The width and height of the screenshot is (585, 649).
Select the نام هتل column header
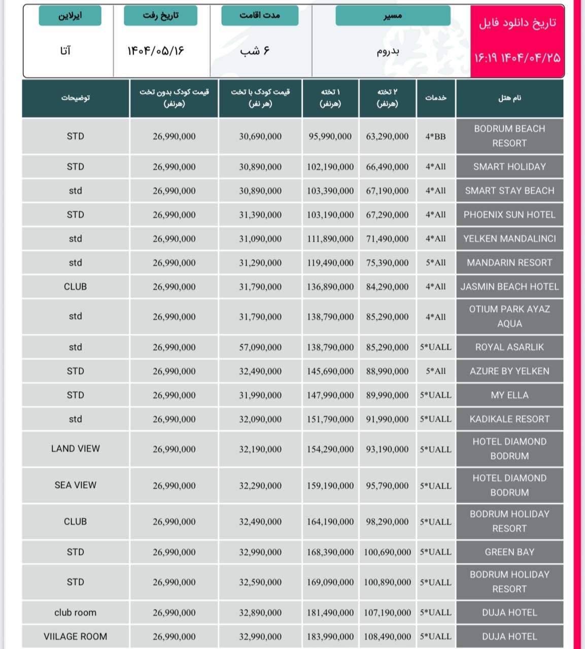(509, 98)
